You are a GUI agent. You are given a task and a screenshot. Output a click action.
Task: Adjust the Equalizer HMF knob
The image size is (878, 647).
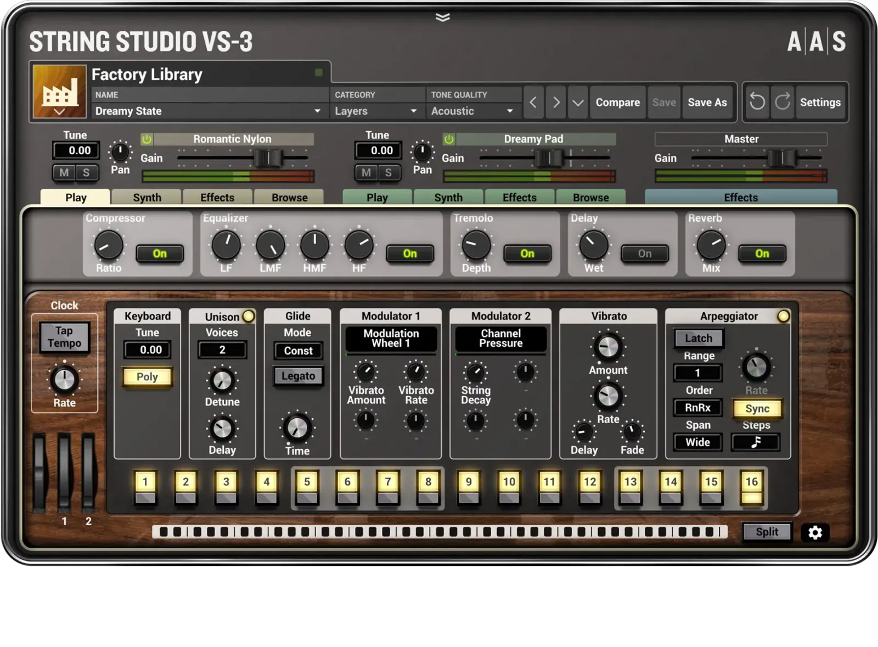point(314,245)
